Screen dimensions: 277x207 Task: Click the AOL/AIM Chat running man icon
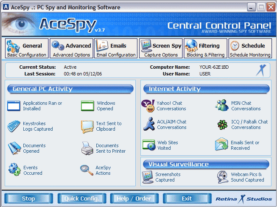tap(148, 124)
